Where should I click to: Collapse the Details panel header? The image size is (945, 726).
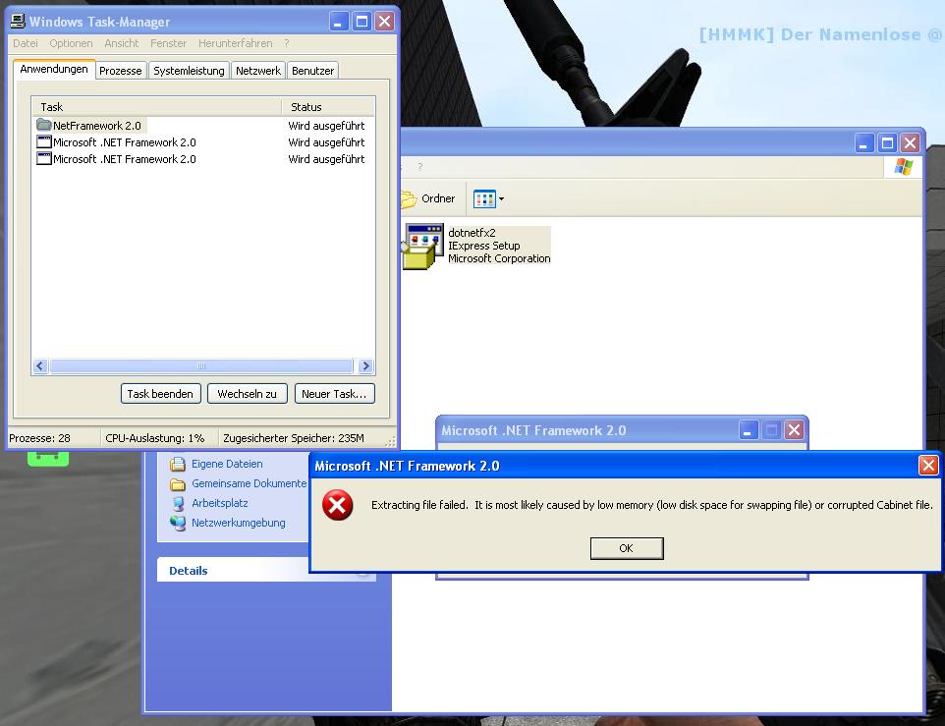pyautogui.click(x=266, y=570)
